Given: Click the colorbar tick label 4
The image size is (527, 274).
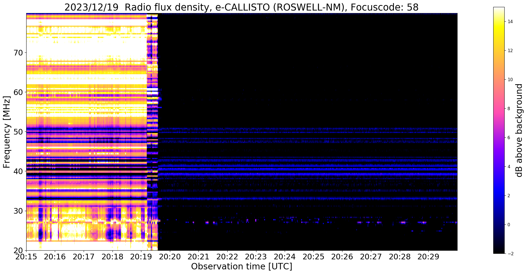Looking at the screenshot, I should pyautogui.click(x=509, y=167).
